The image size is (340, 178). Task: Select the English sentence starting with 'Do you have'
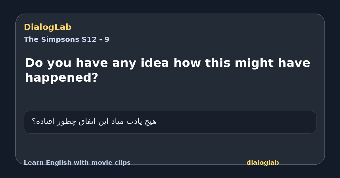167,70
